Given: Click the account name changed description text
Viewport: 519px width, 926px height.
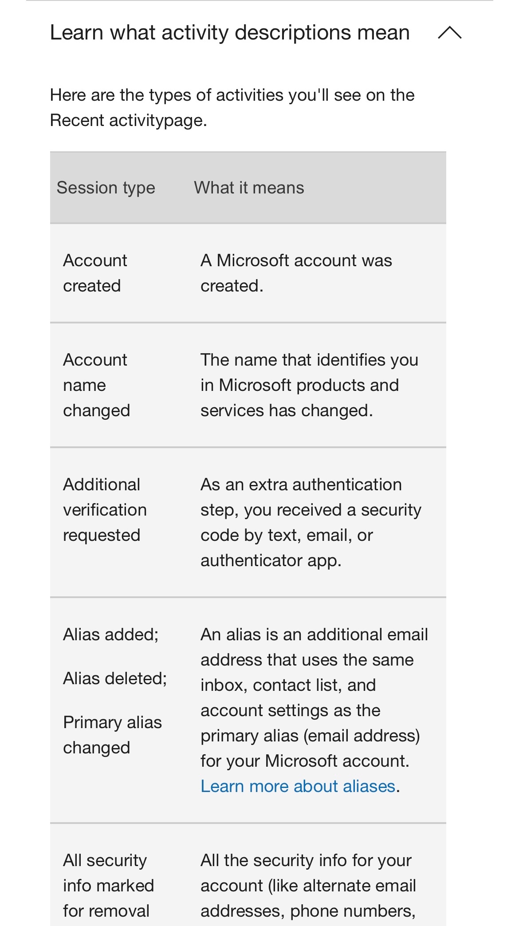Looking at the screenshot, I should (x=309, y=385).
